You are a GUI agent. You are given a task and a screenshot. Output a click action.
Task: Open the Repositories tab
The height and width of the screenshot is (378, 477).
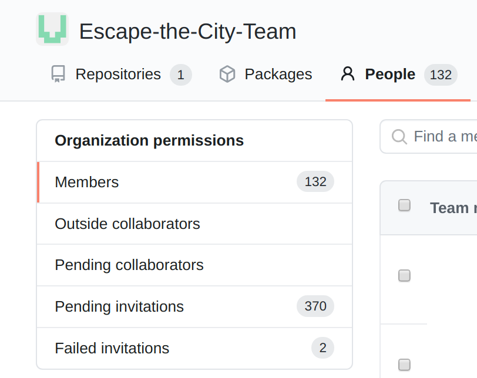(118, 75)
